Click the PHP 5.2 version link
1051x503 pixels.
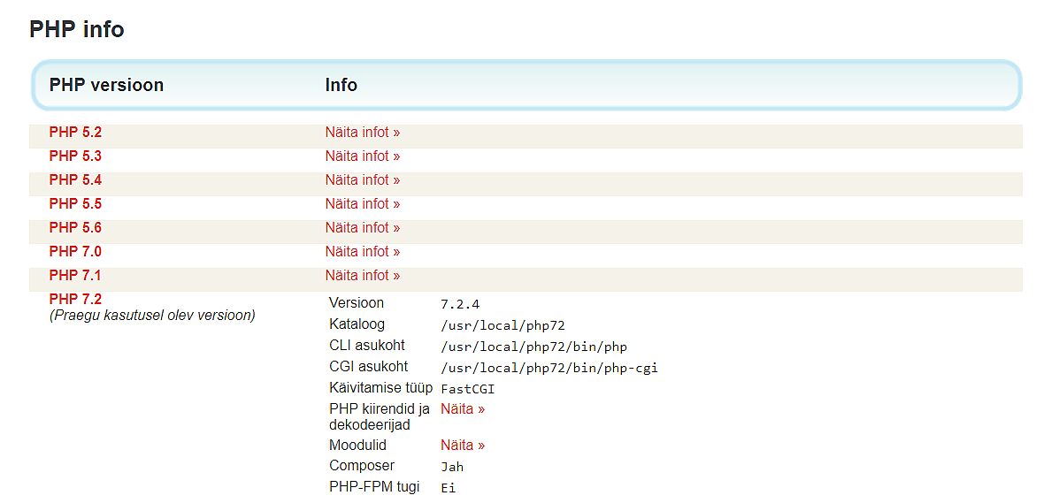(75, 133)
